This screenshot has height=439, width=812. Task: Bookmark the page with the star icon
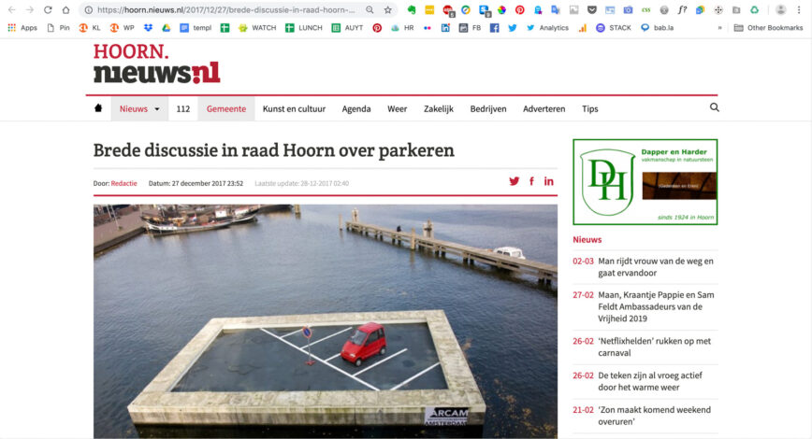pos(387,10)
